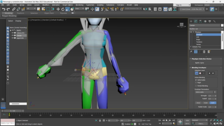Image resolution: width=224 pixels, height=126 pixels.
Task: Click the Cuerpo object color swatch
Action: click(x=222, y=25)
